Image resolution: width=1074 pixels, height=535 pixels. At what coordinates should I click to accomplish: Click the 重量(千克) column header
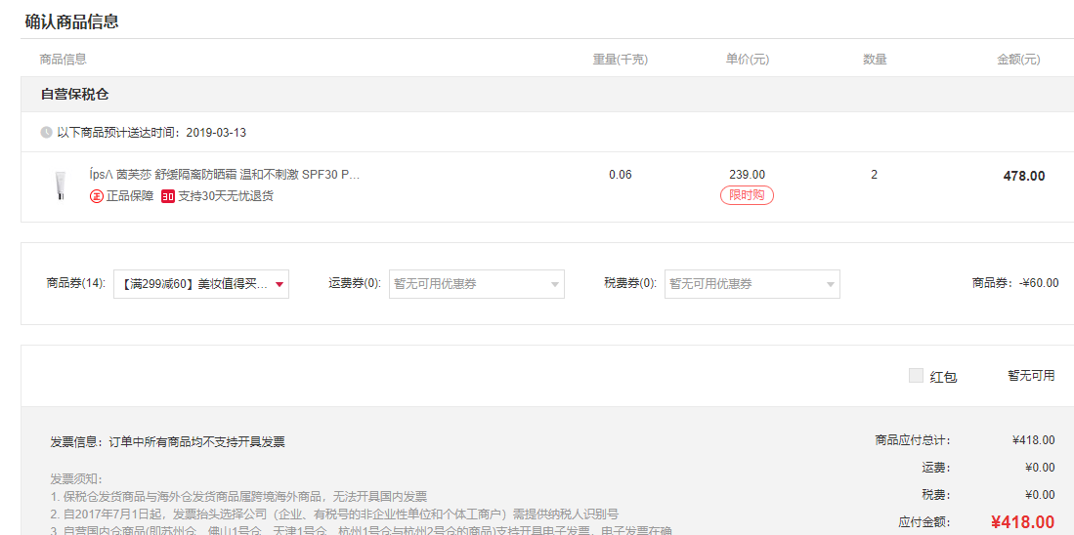click(x=620, y=60)
